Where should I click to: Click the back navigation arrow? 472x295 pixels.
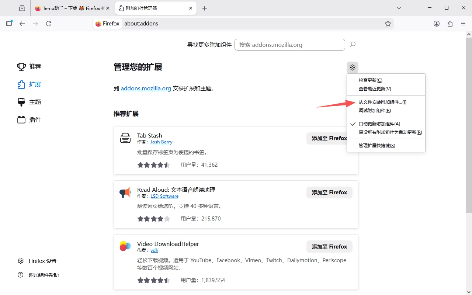22,23
